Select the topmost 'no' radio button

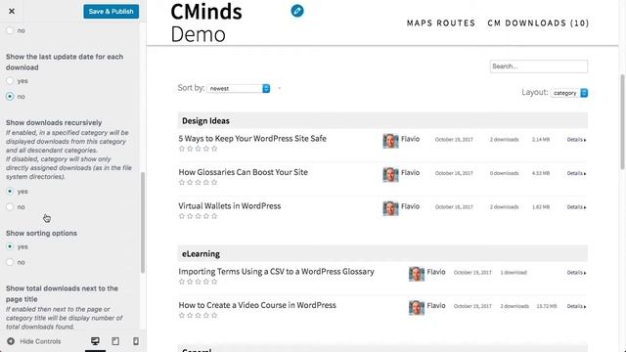(x=10, y=30)
